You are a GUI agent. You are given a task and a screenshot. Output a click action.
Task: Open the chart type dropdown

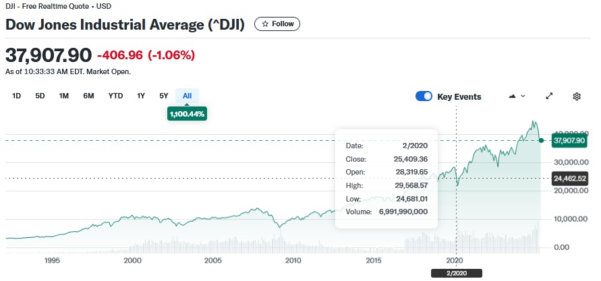click(517, 96)
